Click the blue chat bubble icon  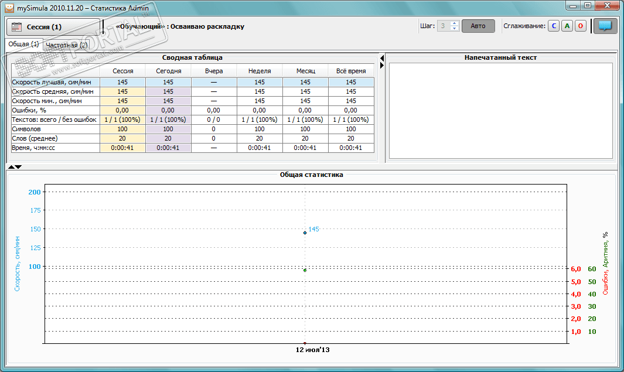tap(605, 26)
